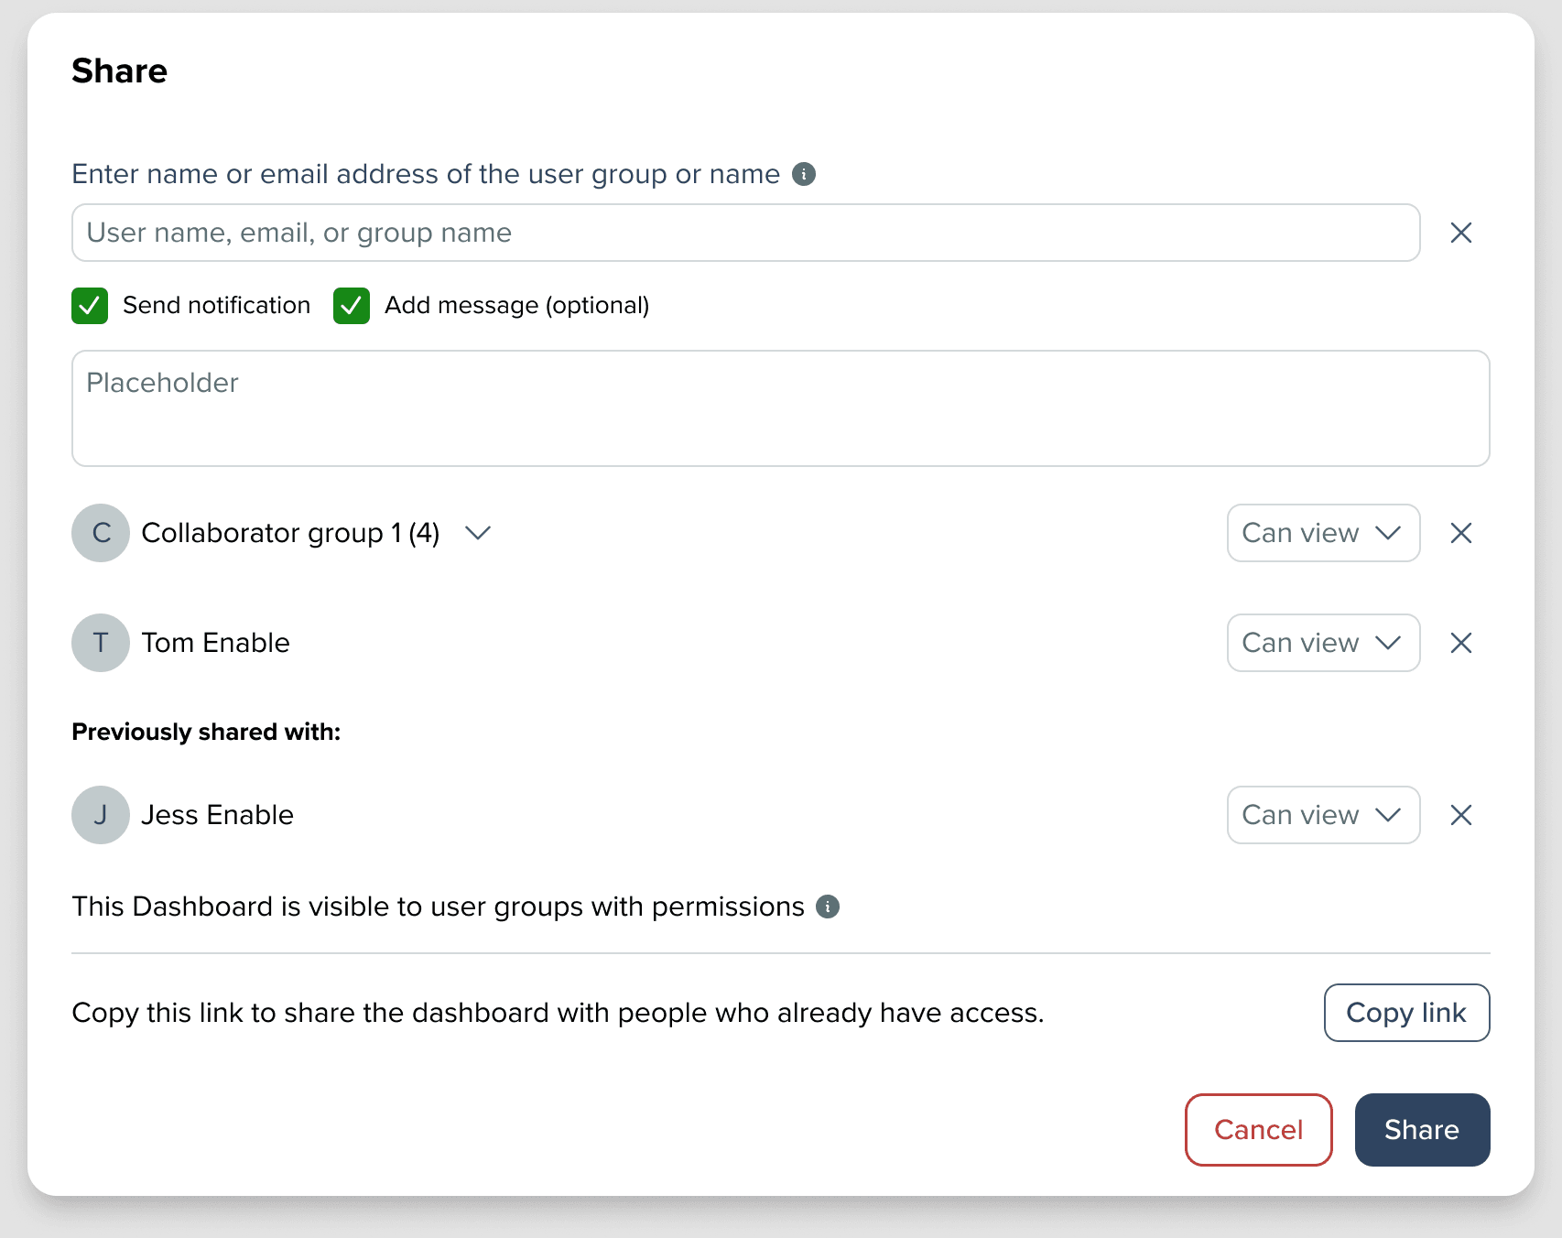Click into the message Placeholder text area
1562x1238 pixels.
780,408
